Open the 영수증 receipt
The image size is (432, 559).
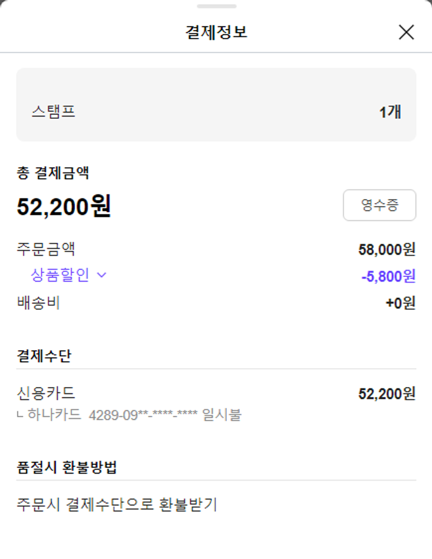380,205
